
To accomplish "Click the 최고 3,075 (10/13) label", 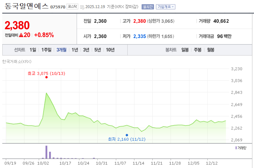I will (x=46, y=73).
